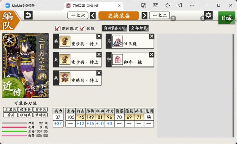Switch to 刀剑乱舞-ONLINE- tab
This screenshot has height=144, width=237.
pyautogui.click(x=94, y=6)
